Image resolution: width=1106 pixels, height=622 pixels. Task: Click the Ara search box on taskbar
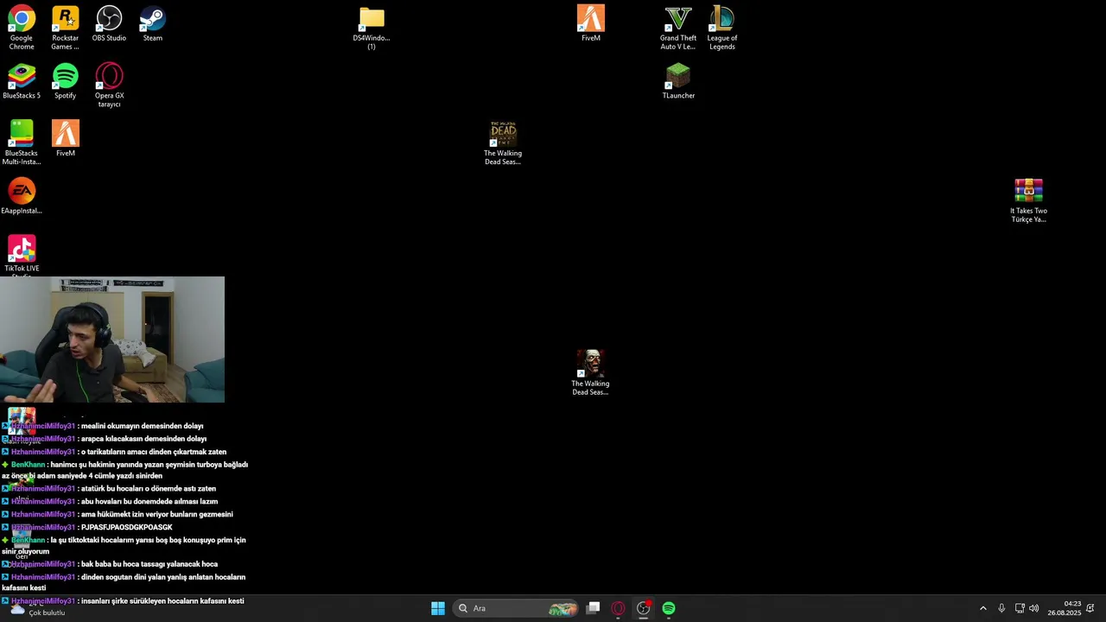click(517, 608)
